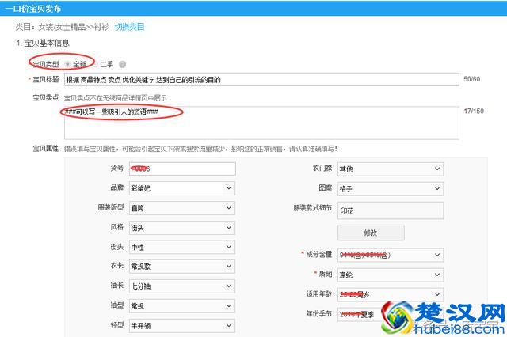The width and height of the screenshot is (507, 337).
Task: Open the 袖型 dropdown
Action: click(181, 305)
